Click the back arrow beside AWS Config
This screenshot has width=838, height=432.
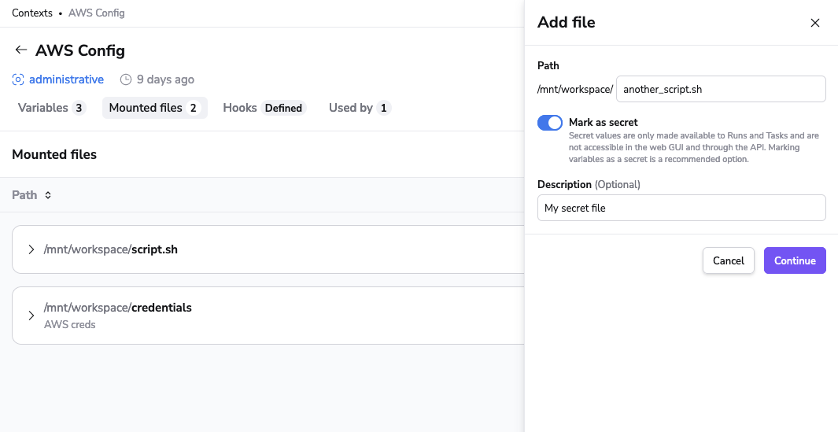coord(20,50)
